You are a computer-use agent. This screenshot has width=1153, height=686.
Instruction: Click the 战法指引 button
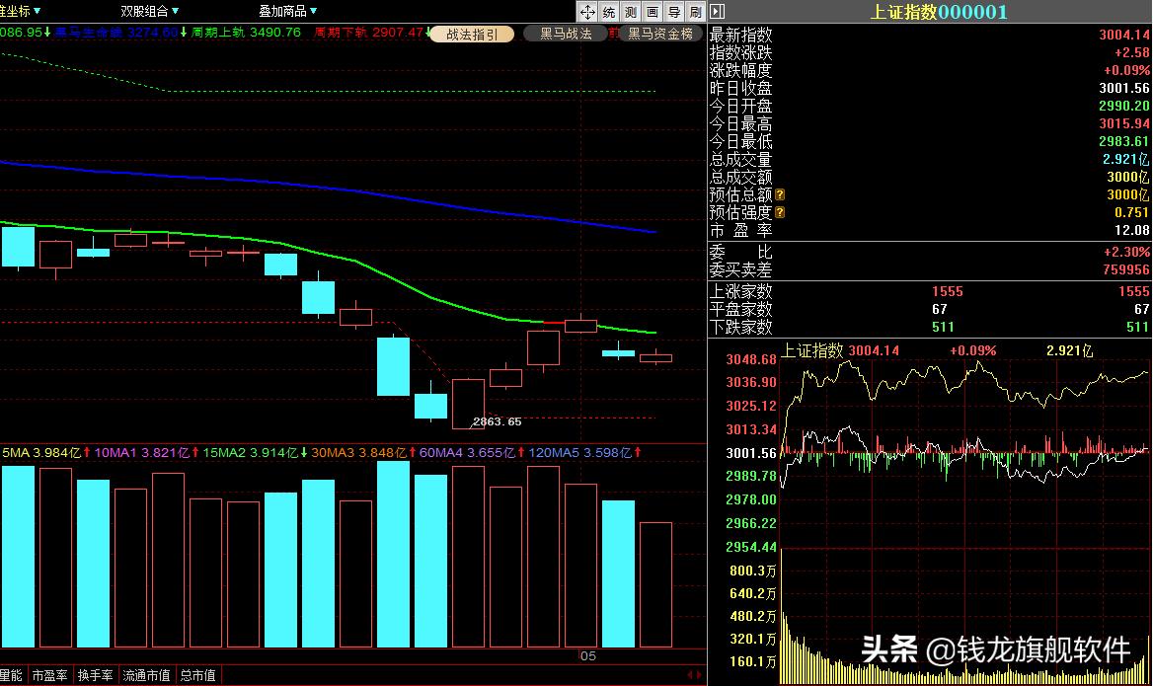click(471, 34)
